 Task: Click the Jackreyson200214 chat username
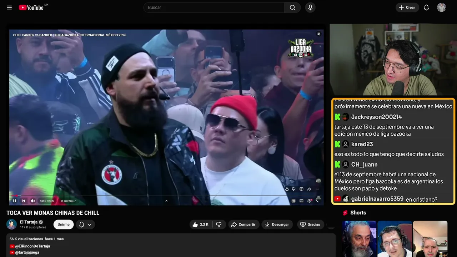click(376, 117)
